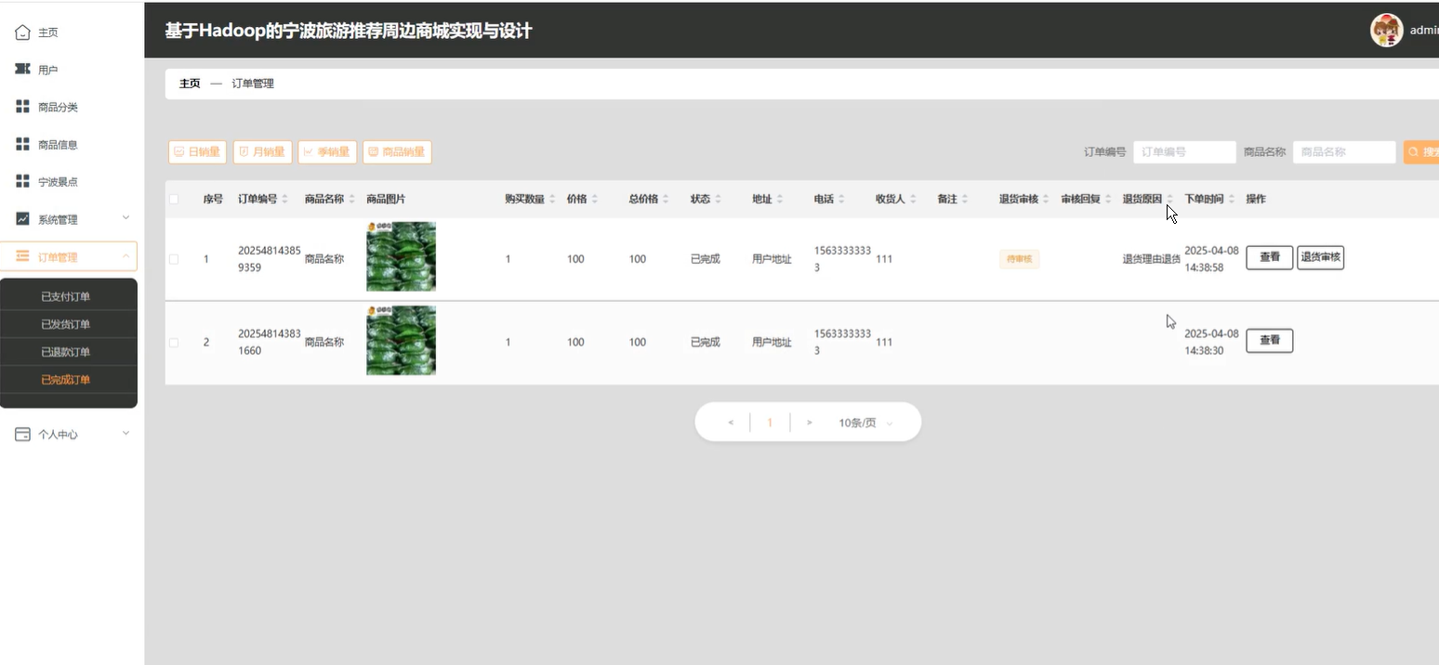Screen dimensions: 1439x665
Task: Expand the 个人中心 sidebar menu
Action: pos(125,434)
